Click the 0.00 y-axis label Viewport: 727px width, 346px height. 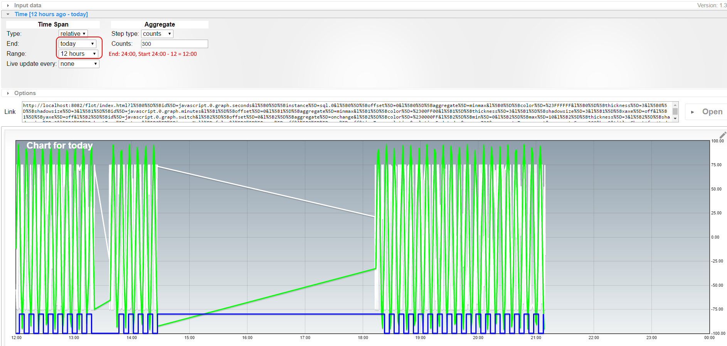[715, 237]
